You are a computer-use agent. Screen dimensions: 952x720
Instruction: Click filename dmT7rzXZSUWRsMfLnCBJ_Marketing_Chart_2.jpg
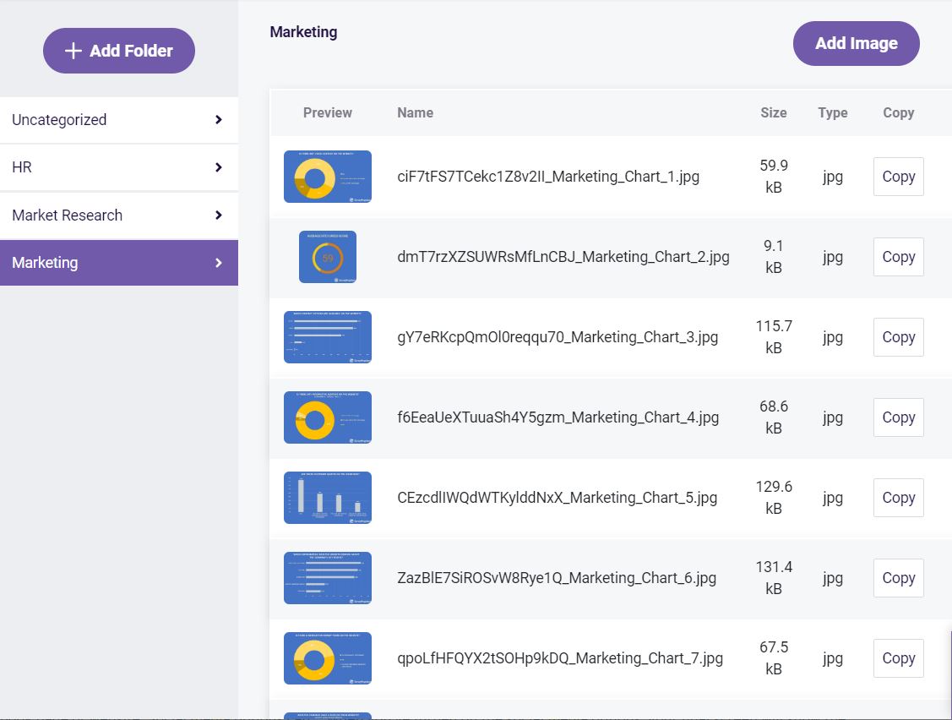tap(563, 257)
